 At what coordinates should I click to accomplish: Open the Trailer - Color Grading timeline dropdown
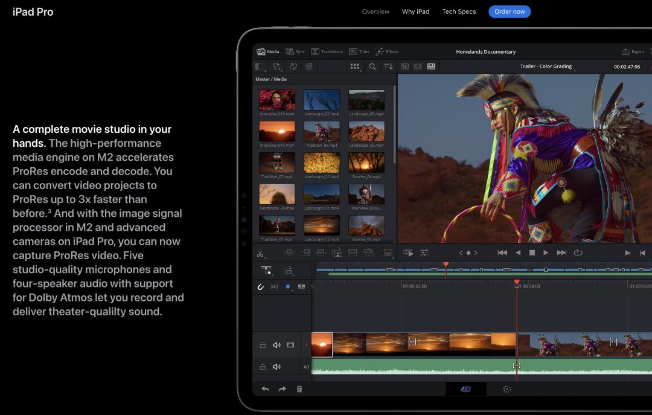pos(546,66)
